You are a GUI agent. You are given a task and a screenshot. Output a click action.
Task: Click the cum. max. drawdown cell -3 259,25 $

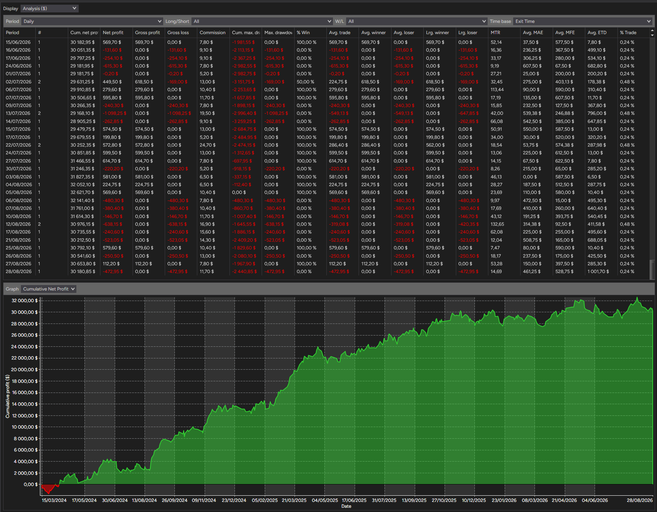pos(244,121)
